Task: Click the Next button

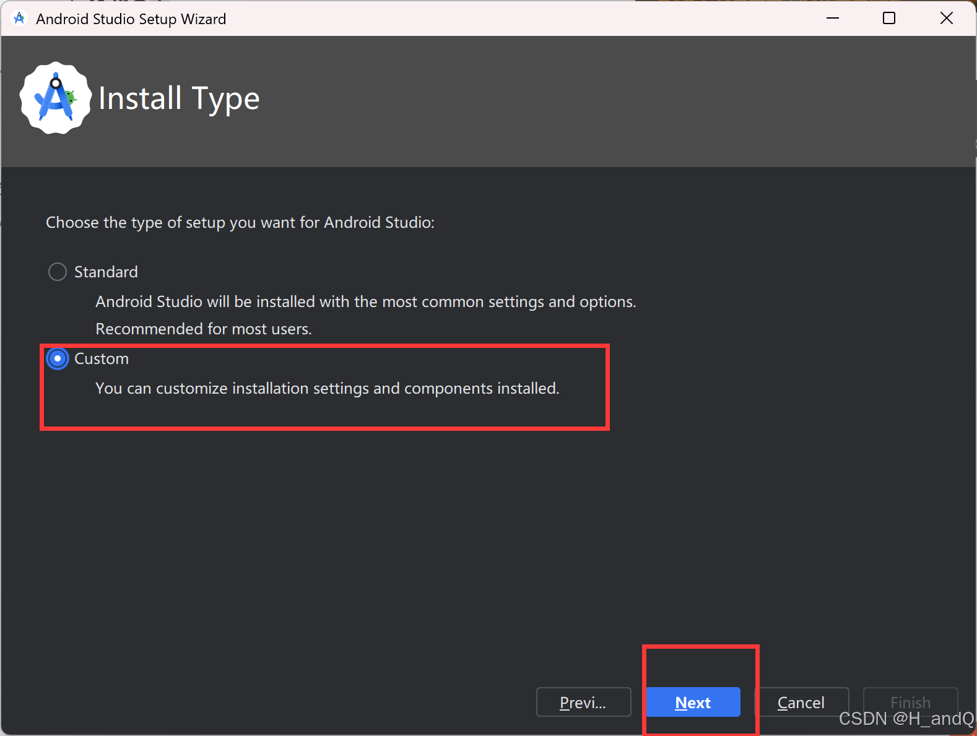Action: click(x=693, y=702)
